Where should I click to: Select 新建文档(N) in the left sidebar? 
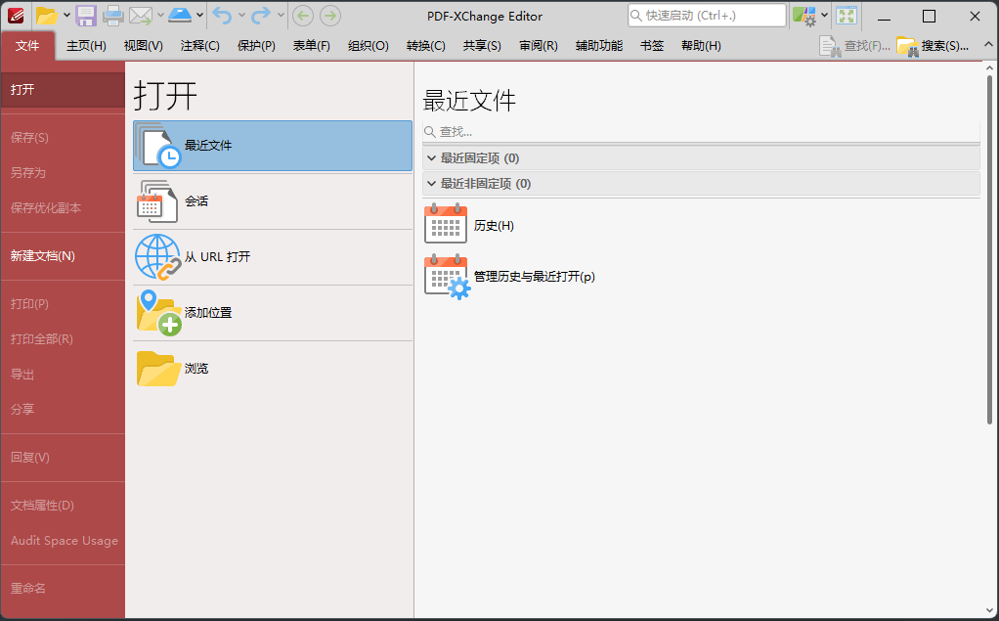click(x=43, y=256)
